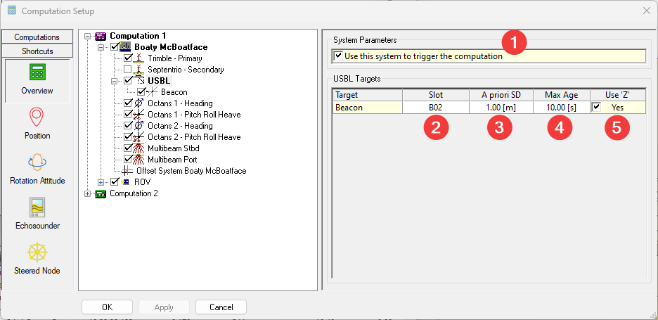This screenshot has width=658, height=320.
Task: Click the Multibeam Stbd sonar icon
Action: tap(139, 148)
